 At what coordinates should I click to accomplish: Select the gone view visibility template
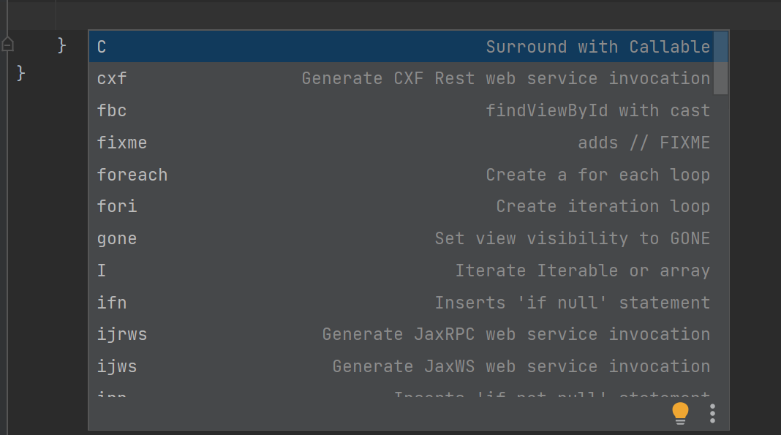[402, 238]
